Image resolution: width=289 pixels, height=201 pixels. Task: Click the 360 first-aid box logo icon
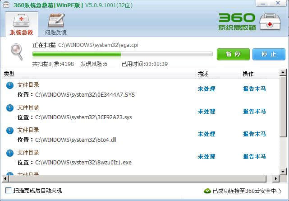pyautogui.click(x=270, y=22)
